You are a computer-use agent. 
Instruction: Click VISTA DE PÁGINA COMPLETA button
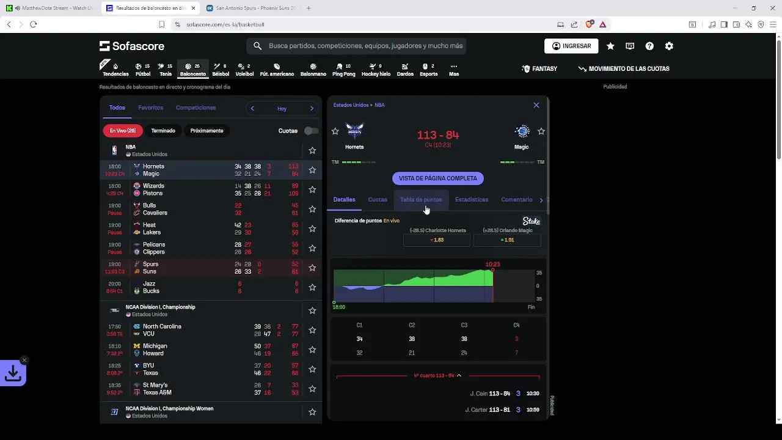coord(438,178)
